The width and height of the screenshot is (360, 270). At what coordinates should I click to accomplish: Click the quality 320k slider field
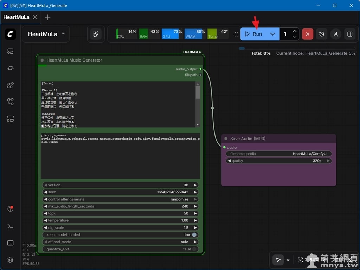[278, 161]
